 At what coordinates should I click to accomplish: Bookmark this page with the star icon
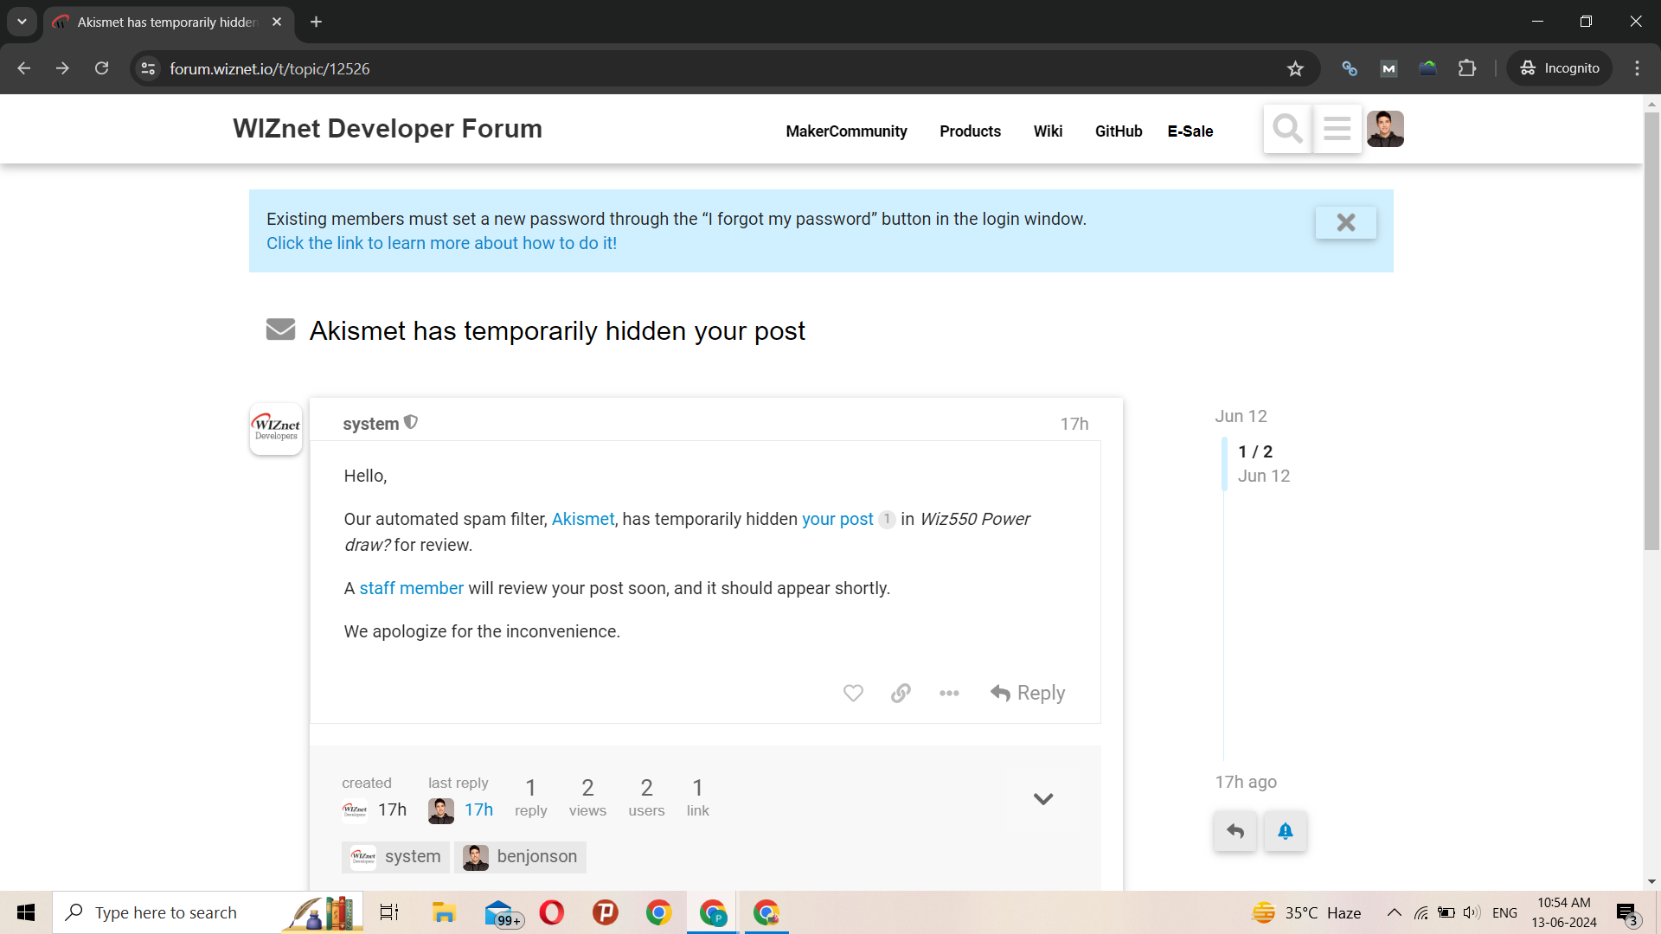1295,68
